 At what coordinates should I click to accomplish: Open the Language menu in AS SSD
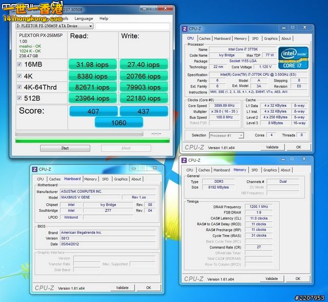click(84, 18)
